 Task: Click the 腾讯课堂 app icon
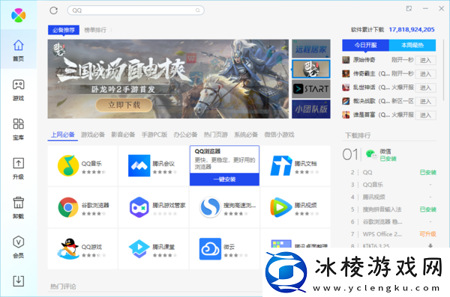coord(139,248)
